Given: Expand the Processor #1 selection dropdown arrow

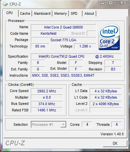Looking at the screenshot, I should tap(63, 124).
